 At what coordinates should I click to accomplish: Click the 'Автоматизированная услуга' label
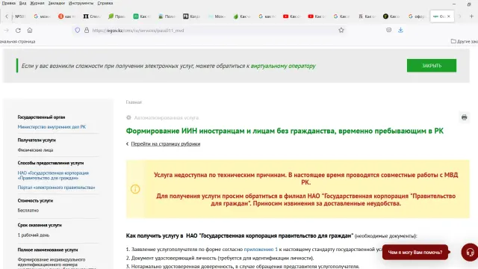click(166, 118)
